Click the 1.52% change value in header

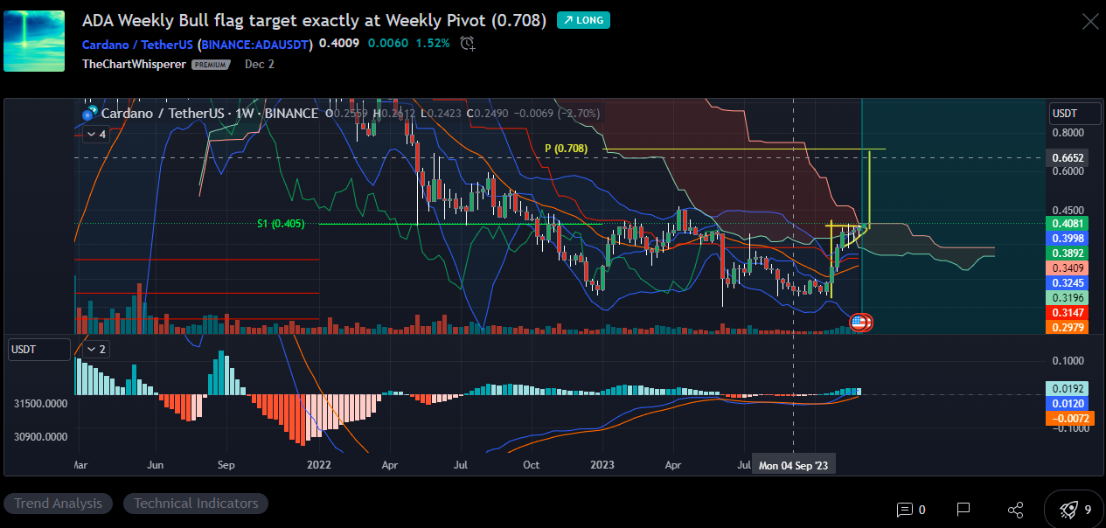[433, 43]
